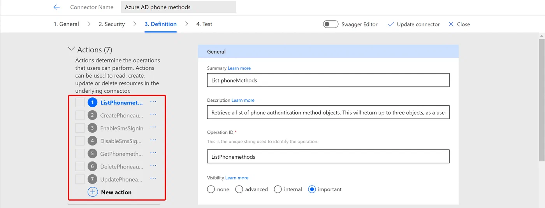Screen dimensions: 545x208
Task: Select the internal visibility radio button
Action: coord(278,189)
